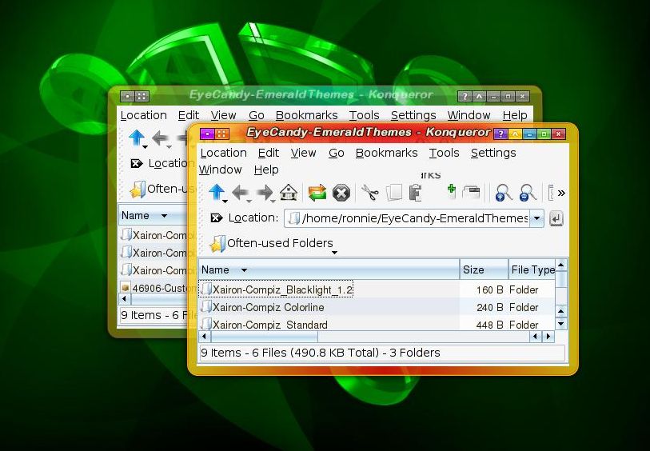
Task: Click the Back arrow in front window toolbar
Action: pyautogui.click(x=241, y=193)
